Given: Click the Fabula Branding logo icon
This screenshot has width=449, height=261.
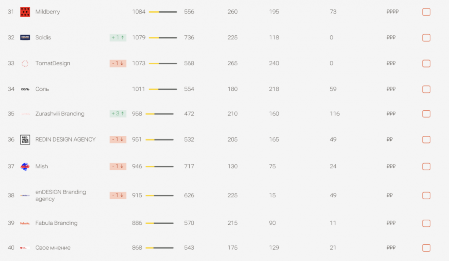Looking at the screenshot, I should click(x=25, y=223).
